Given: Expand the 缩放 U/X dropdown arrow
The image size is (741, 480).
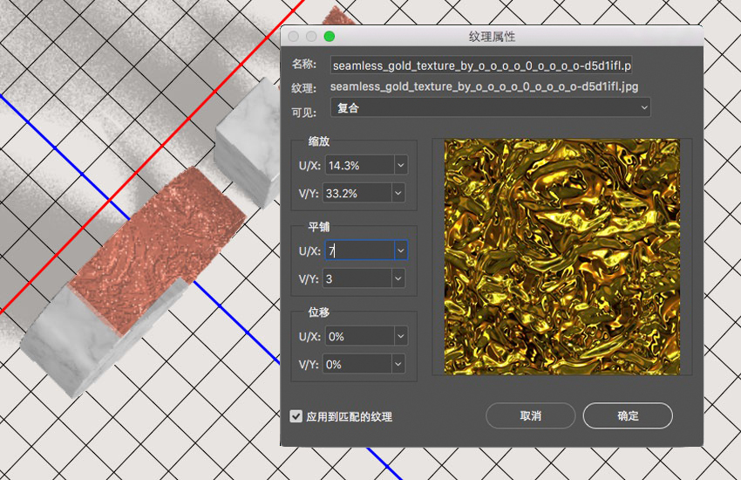Looking at the screenshot, I should click(401, 166).
